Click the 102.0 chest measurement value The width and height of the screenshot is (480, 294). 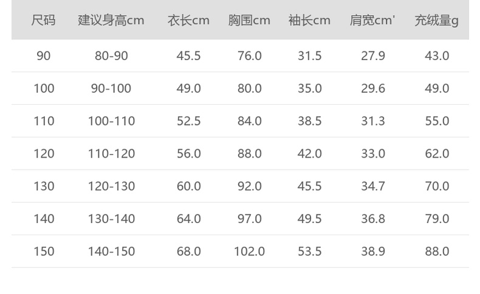249,252
